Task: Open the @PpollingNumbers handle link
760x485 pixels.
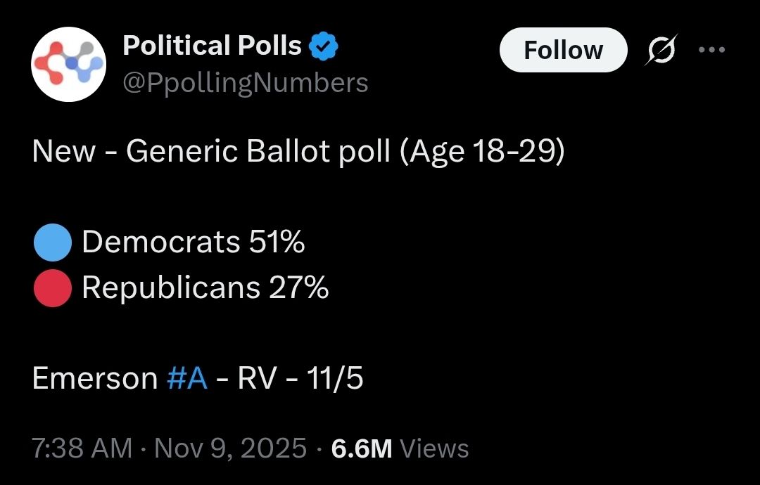Action: tap(246, 83)
